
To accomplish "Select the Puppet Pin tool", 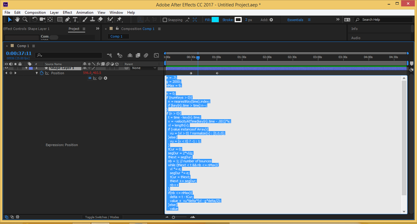I will click(119, 20).
